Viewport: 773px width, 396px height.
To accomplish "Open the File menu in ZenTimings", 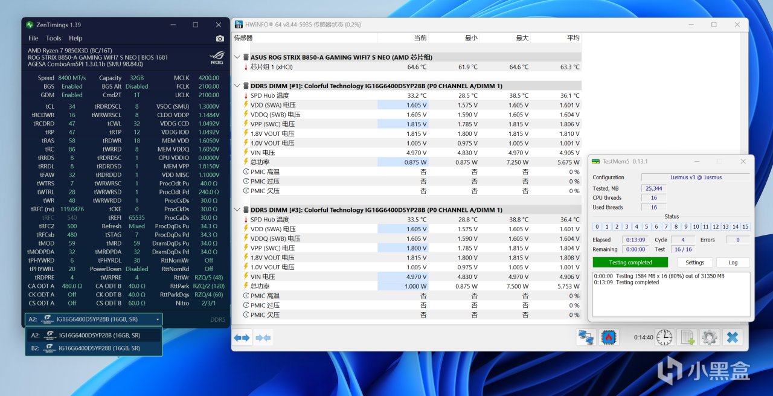I will pyautogui.click(x=33, y=38).
